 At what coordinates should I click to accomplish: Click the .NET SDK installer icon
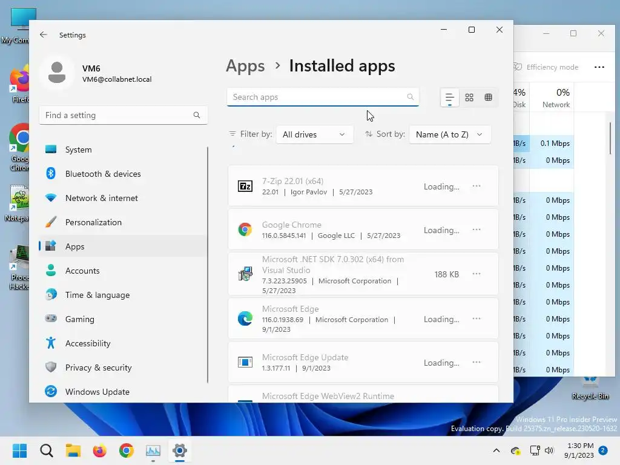245,274
